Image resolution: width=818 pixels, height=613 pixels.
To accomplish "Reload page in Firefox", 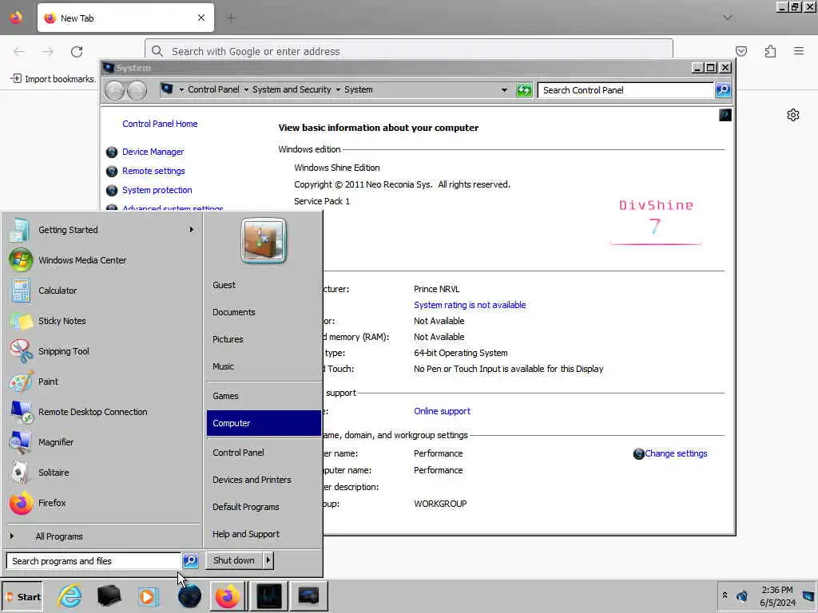I will (x=77, y=52).
